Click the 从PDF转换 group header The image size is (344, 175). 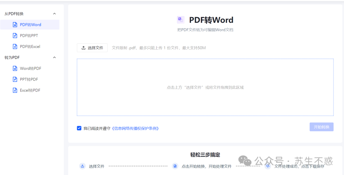click(30, 14)
